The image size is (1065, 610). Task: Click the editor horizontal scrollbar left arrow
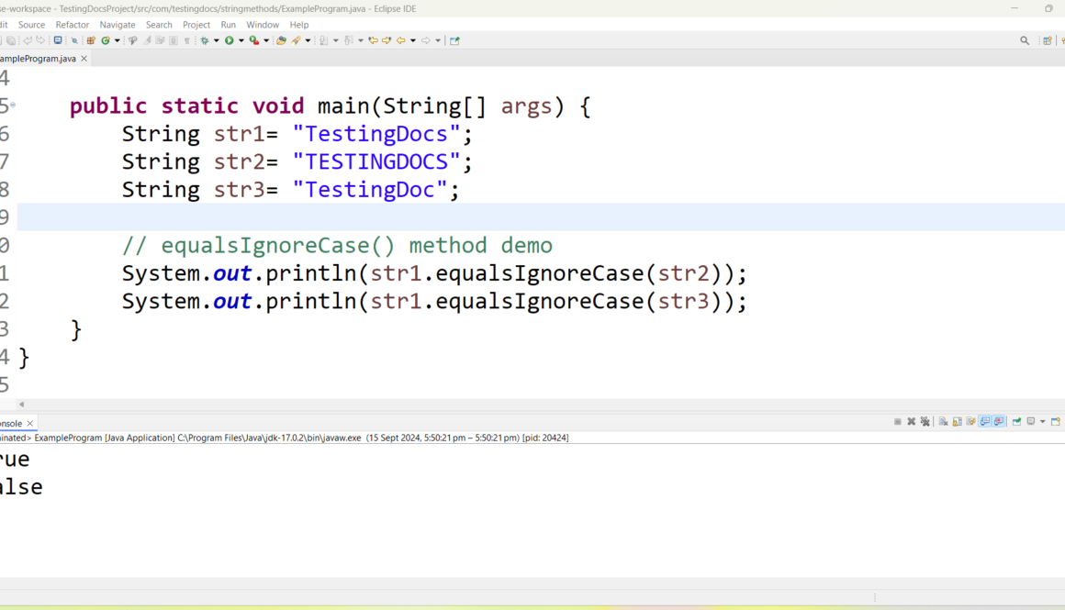point(22,405)
